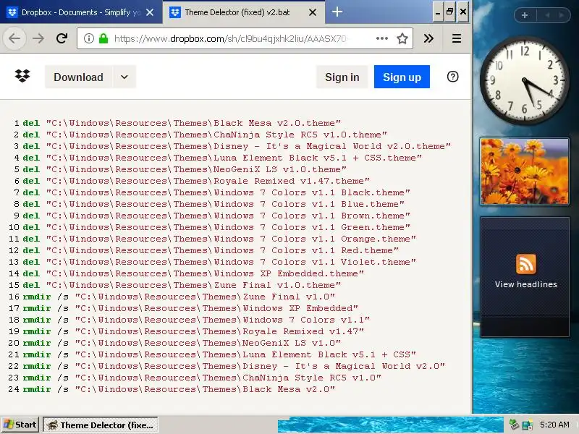Click line 18 rmdir Windows 7 Colors v1.1

point(196,320)
